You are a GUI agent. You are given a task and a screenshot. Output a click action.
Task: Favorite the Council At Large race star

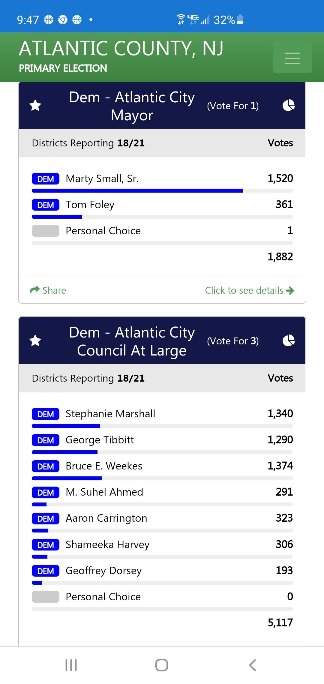coord(35,340)
